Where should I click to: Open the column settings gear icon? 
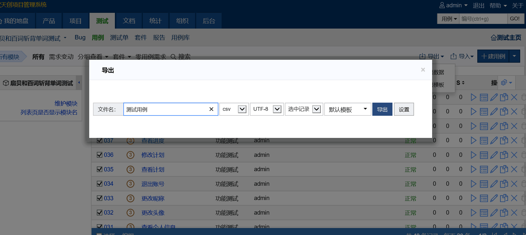pyautogui.click(x=504, y=83)
